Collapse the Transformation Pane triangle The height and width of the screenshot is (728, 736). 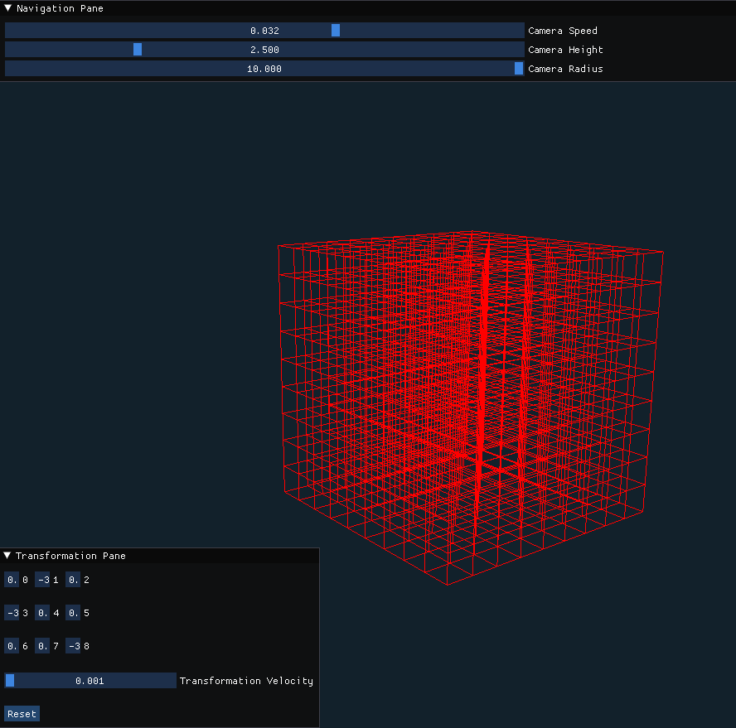coord(7,556)
